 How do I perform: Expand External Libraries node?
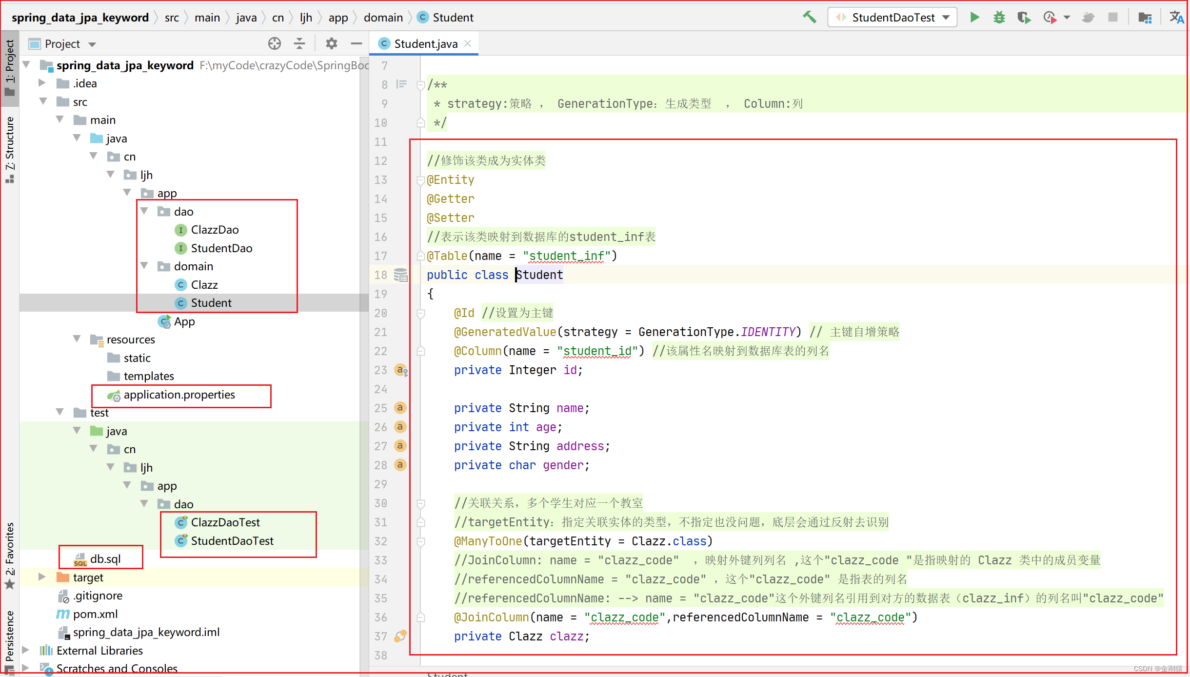(26, 650)
